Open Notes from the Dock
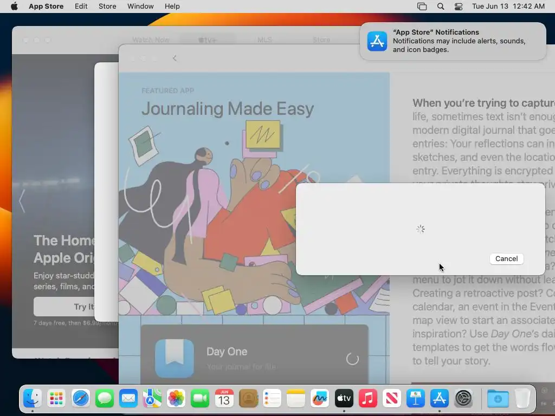The image size is (555, 416). 296,399
